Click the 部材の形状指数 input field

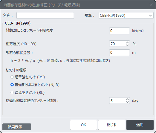point(120,53)
